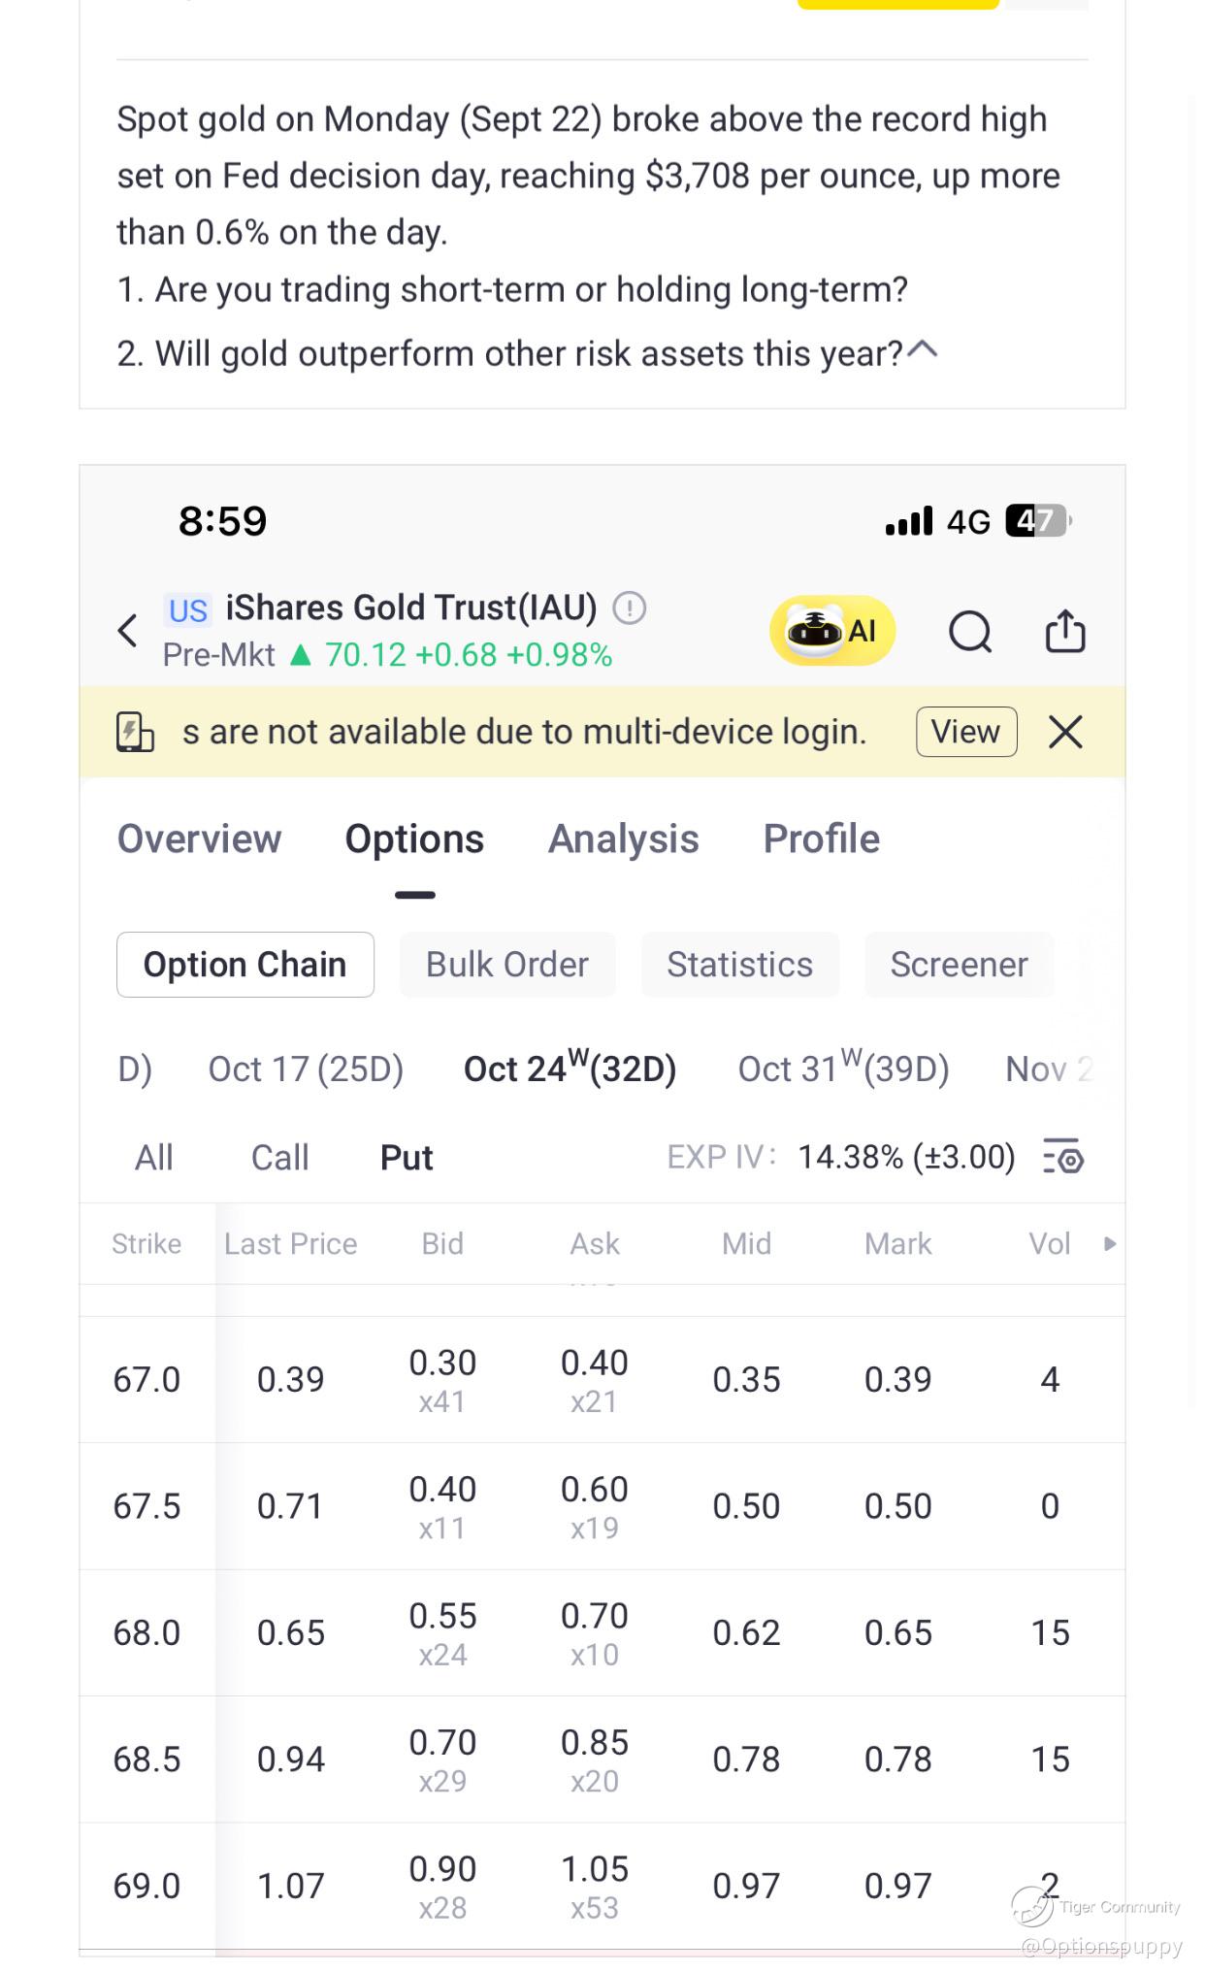Select the All options filter
Screen dimensions: 1205x1973
point(153,1158)
